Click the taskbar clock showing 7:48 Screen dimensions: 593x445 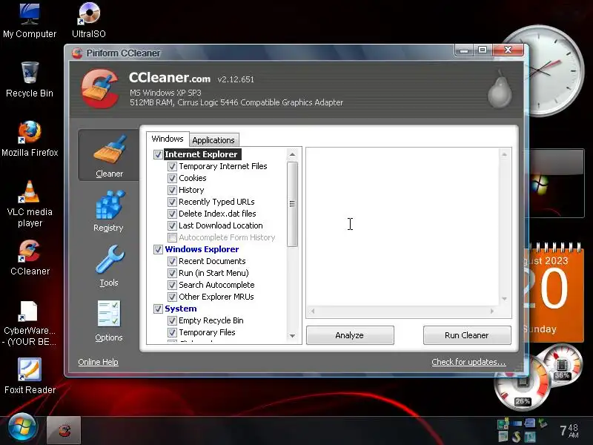pyautogui.click(x=569, y=431)
